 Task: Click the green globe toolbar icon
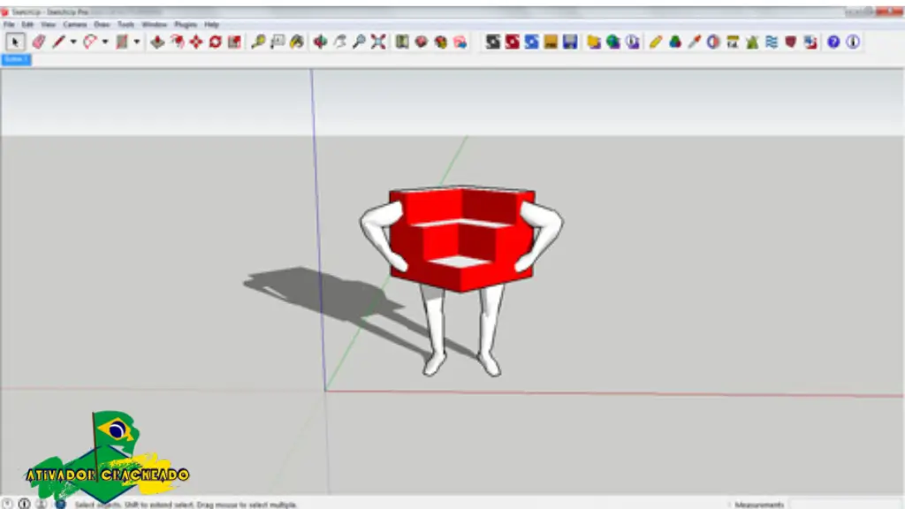tap(613, 42)
